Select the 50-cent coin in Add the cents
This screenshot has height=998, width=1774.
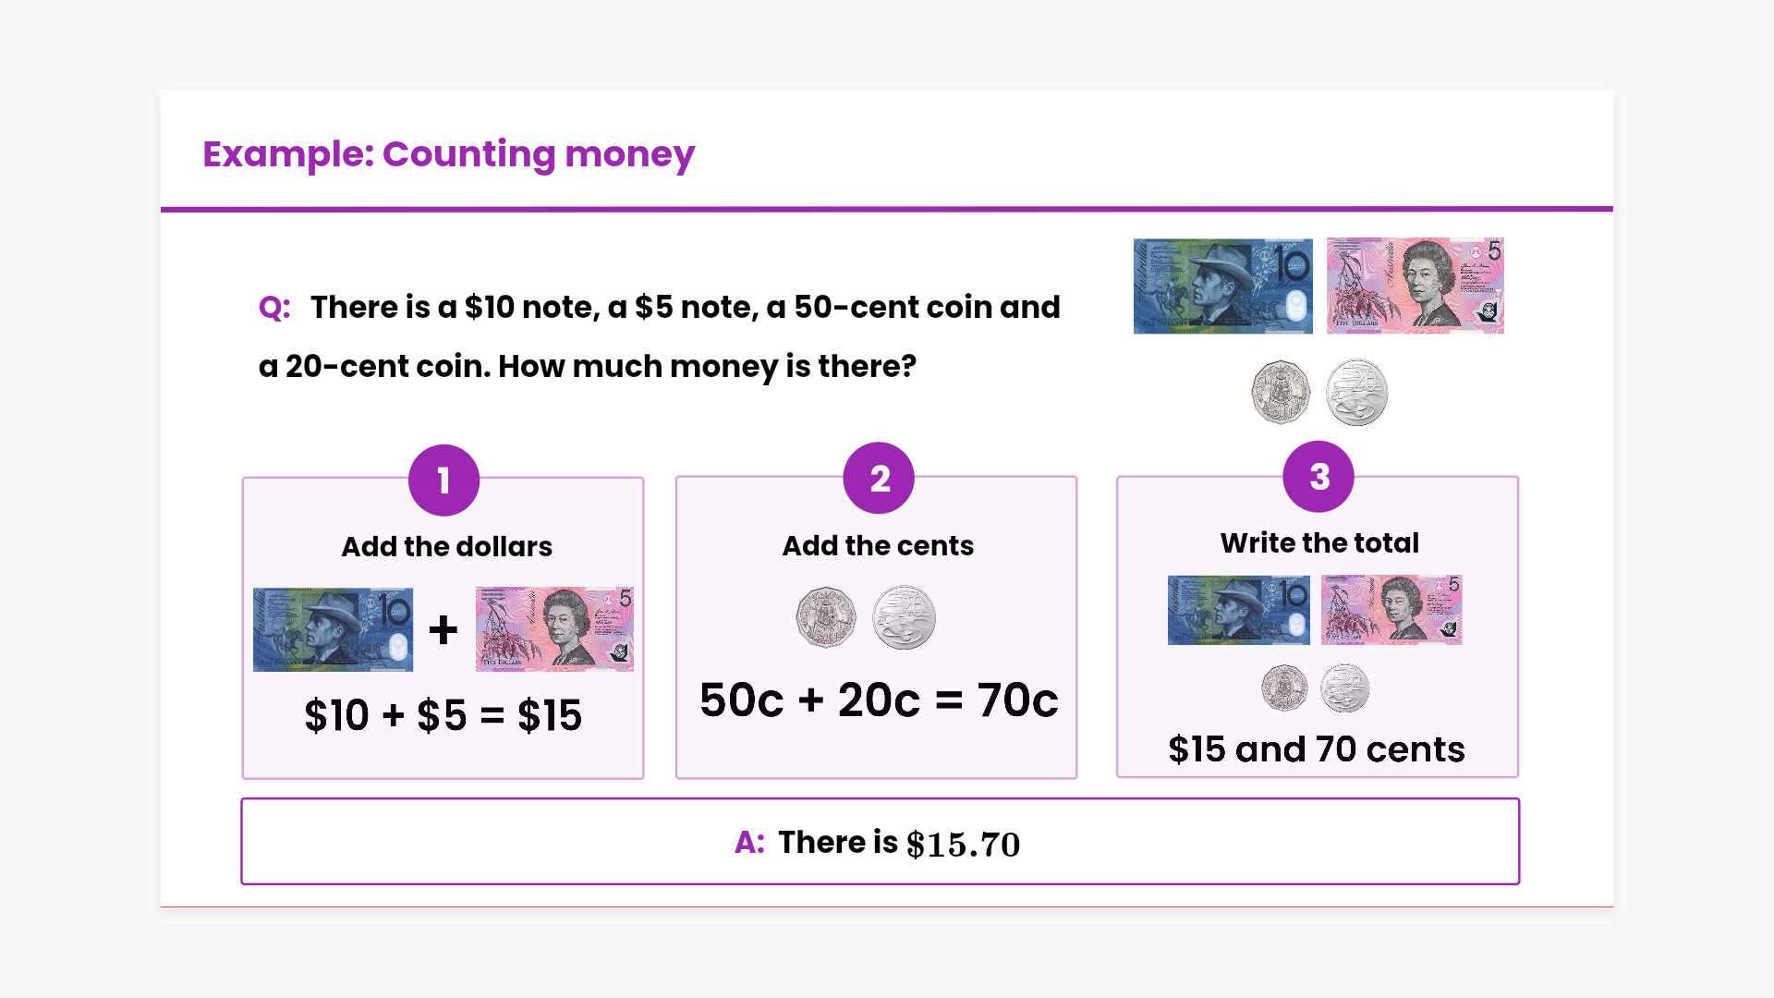click(826, 617)
